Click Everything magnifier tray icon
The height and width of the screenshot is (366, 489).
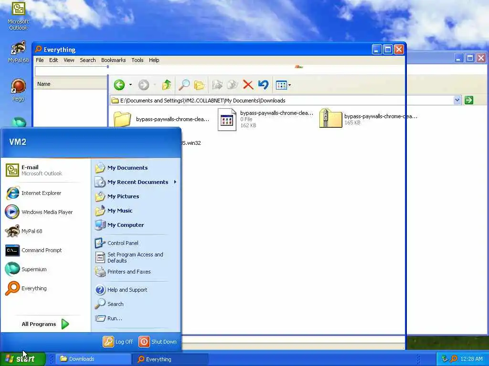[454, 359]
